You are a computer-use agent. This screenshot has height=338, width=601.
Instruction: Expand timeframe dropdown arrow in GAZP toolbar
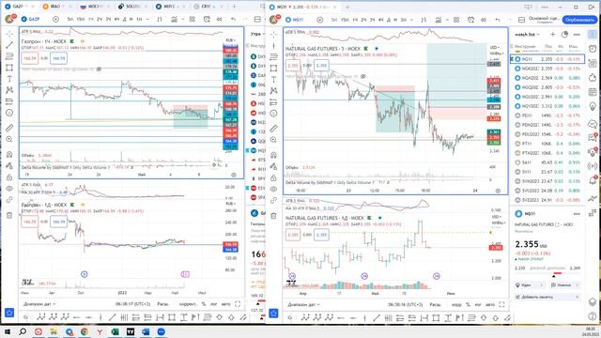click(147, 19)
